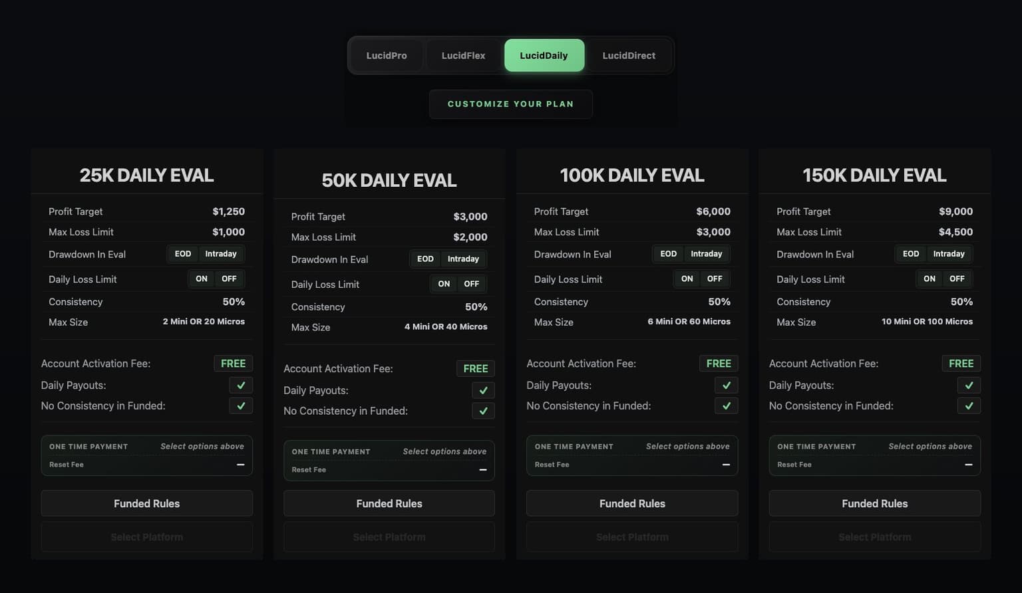Open Funded Rules for 25K Daily Eval
The width and height of the screenshot is (1022, 593).
point(147,503)
